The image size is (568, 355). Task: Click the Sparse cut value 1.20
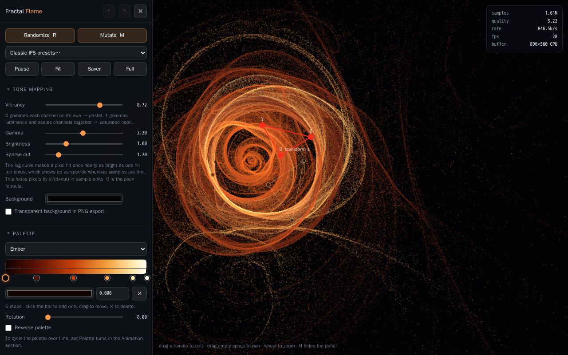(142, 155)
